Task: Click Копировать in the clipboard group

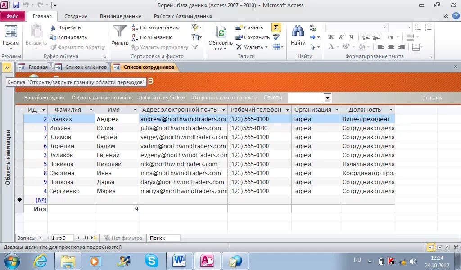Action: tap(68, 37)
